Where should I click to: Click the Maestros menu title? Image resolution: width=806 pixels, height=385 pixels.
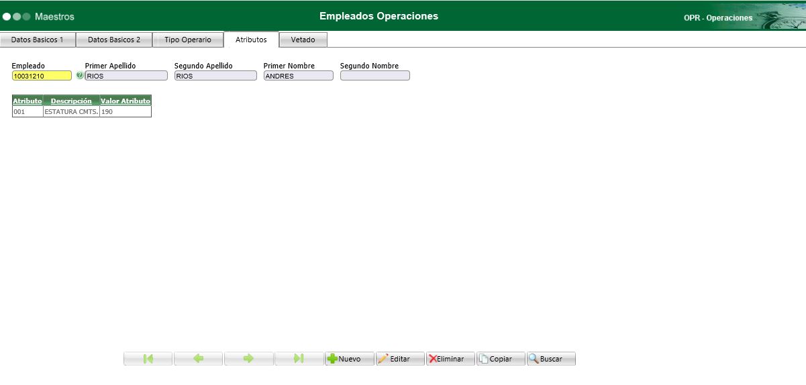click(54, 16)
